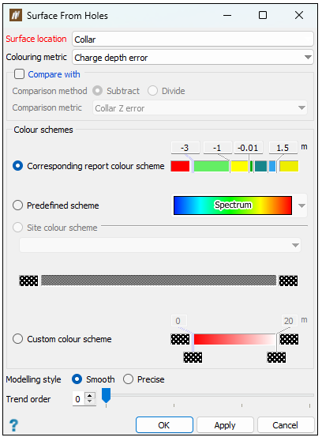
Task: Click the Surface From Holes app icon
Action: [16, 15]
